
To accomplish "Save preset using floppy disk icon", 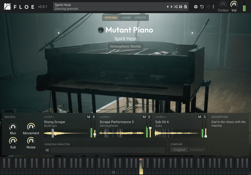I will pos(181,7).
